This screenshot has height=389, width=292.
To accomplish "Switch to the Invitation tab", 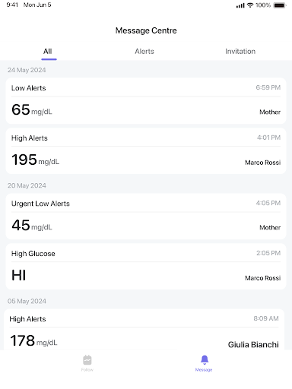I will (x=240, y=52).
